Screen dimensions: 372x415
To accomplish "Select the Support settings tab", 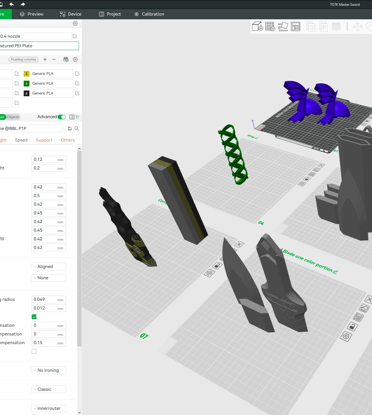I will tap(44, 140).
